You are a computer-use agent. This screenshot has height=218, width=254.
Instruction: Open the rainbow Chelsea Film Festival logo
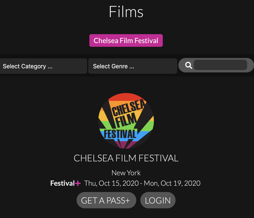pyautogui.click(x=126, y=121)
